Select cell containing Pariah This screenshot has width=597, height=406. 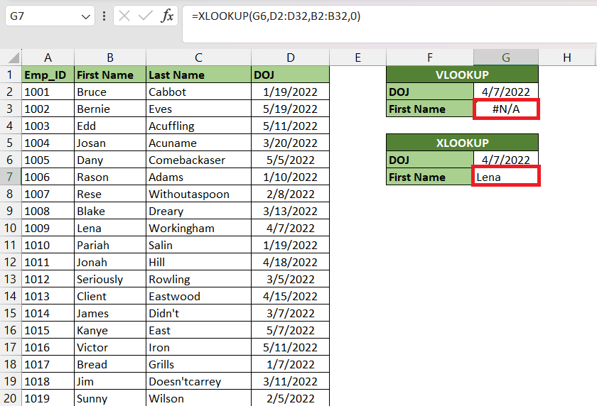pyautogui.click(x=110, y=245)
